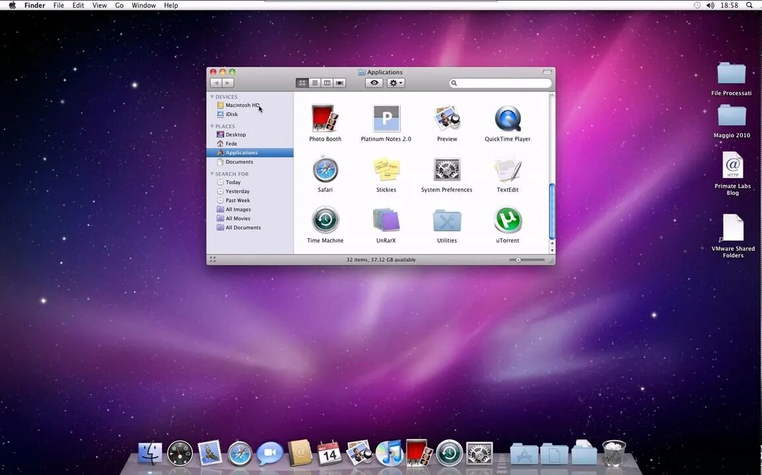Switch Finder to column view
762x475 pixels.
(x=328, y=83)
